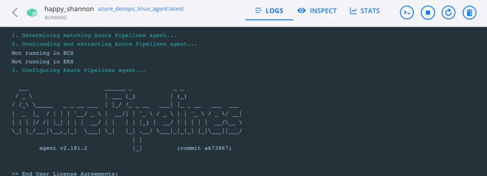Click the RUNNING status label

click(56, 18)
